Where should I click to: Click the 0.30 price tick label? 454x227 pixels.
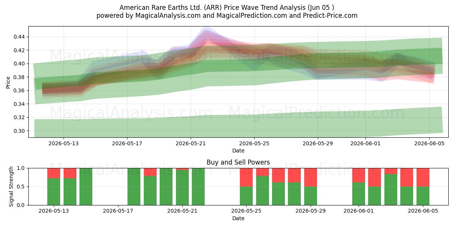click(20, 131)
